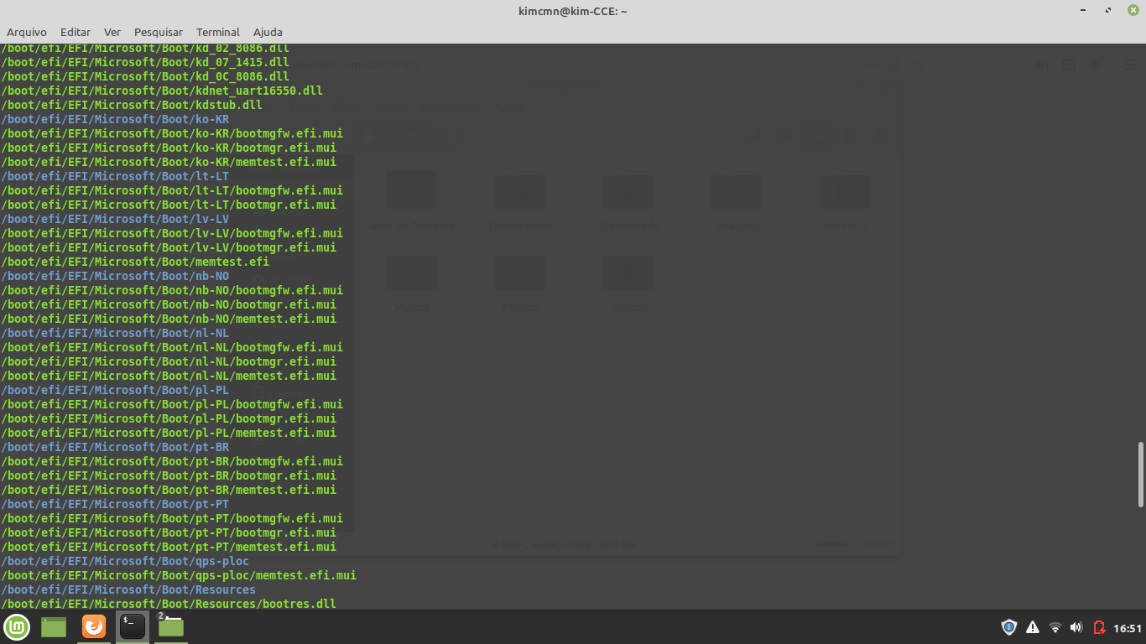Click the lv-LV/bootmgfw.efi.mui line

(x=172, y=233)
